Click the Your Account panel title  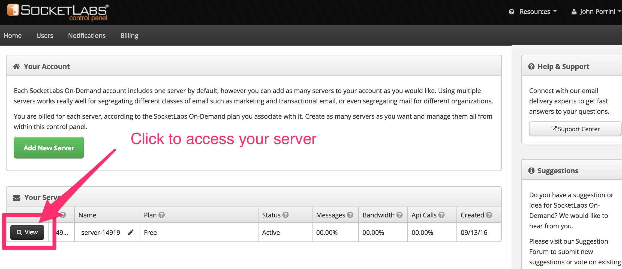tap(47, 66)
